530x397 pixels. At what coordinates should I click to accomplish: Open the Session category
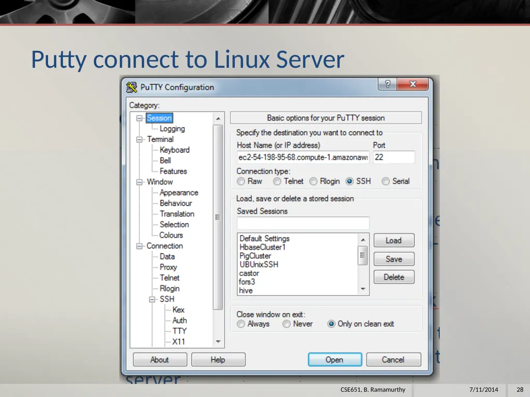(159, 118)
